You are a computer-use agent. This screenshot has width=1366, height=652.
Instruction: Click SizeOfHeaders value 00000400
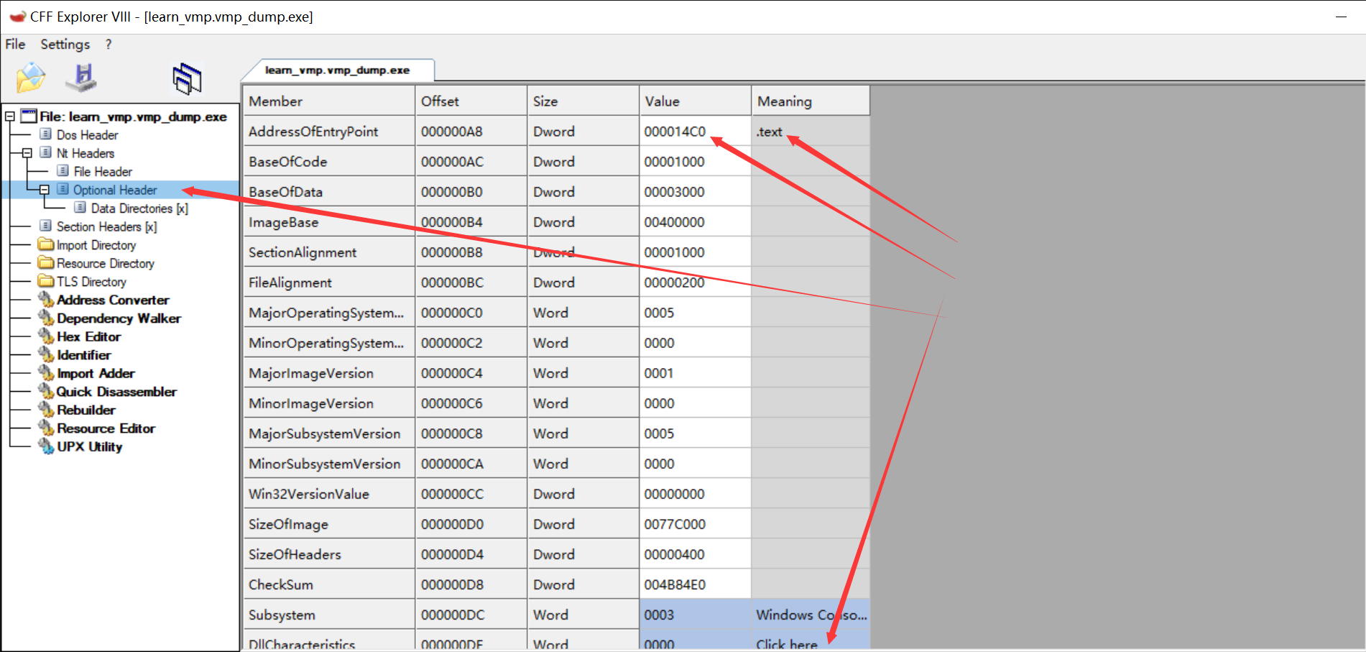click(696, 554)
